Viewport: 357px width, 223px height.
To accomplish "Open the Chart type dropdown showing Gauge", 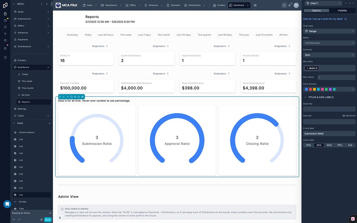I will click(329, 31).
